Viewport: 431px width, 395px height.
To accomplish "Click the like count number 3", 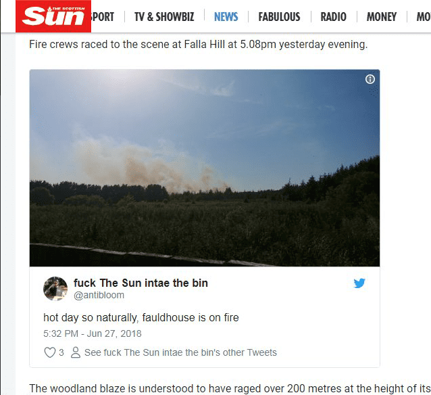I will click(x=61, y=352).
